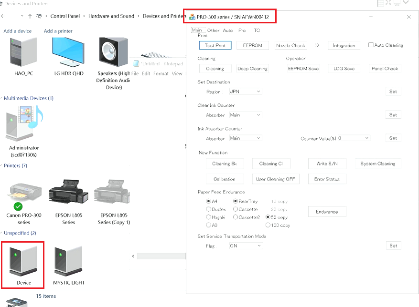419x307 pixels.
Task: Select the Hagaki radio button
Action: 208,217
